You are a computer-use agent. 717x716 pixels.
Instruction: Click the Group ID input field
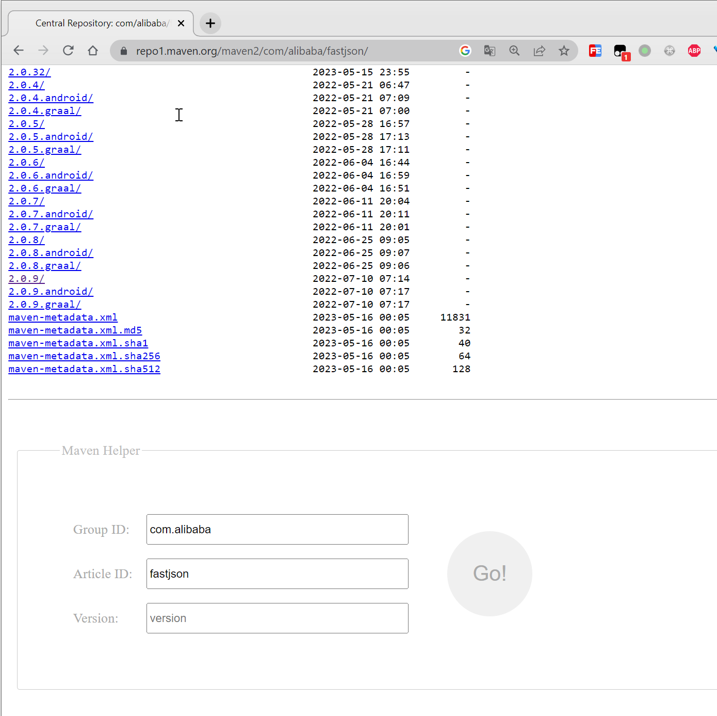(278, 529)
